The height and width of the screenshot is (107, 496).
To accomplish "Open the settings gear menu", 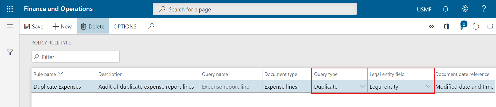I will coord(464,9).
